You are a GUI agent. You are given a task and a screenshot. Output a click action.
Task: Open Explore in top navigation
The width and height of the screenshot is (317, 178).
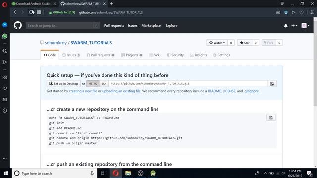click(x=171, y=26)
